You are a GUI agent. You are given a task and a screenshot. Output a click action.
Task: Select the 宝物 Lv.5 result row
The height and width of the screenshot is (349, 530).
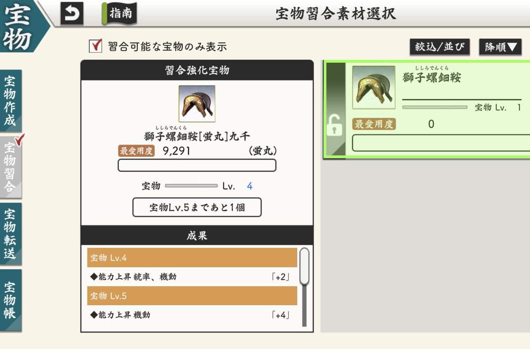click(192, 296)
